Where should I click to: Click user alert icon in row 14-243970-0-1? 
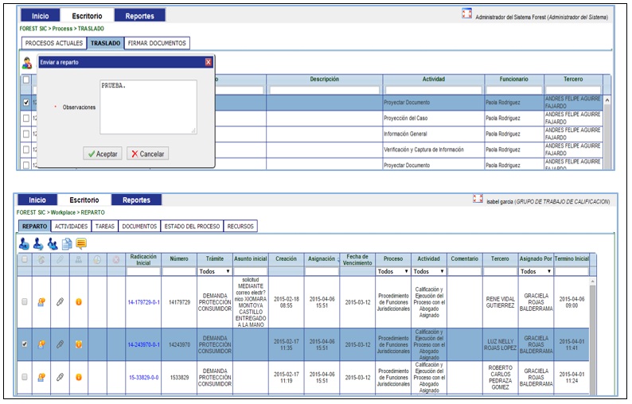[x=41, y=344]
